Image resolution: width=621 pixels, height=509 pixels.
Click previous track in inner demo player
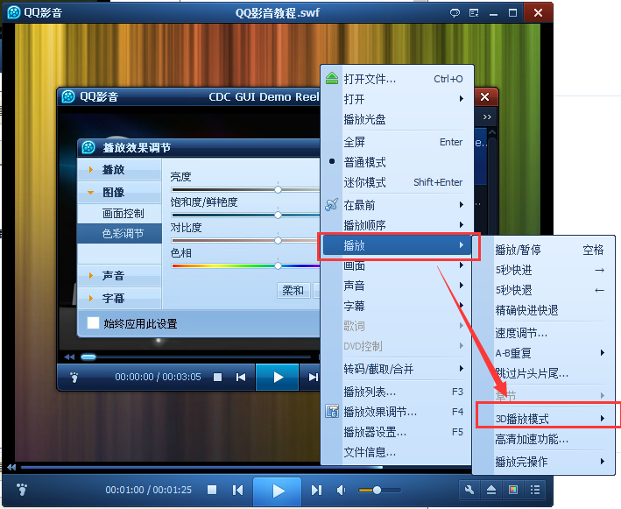click(x=241, y=377)
